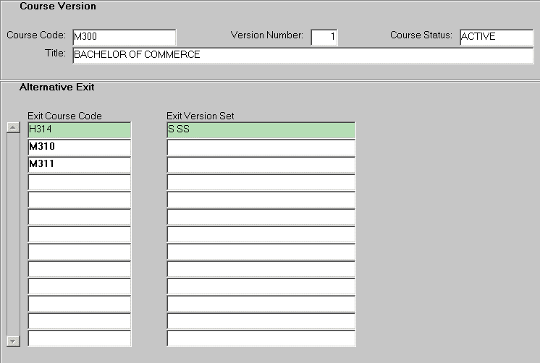Select the H314 exit course code row
Screen dimensions: 540x363
(79, 130)
